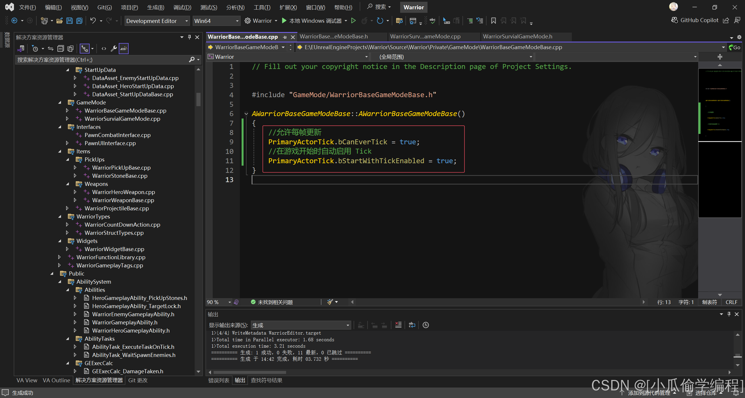Click the bookmark icon in the toolbar
Screen dimensions: 745x398
tap(493, 21)
